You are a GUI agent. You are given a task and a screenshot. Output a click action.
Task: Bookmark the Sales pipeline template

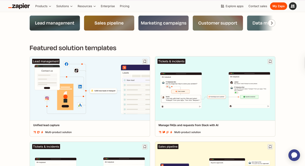[270, 147]
